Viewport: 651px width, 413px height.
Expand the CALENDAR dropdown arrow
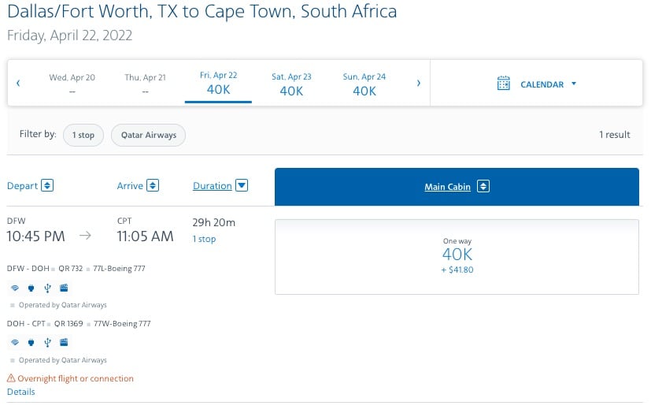tap(574, 84)
